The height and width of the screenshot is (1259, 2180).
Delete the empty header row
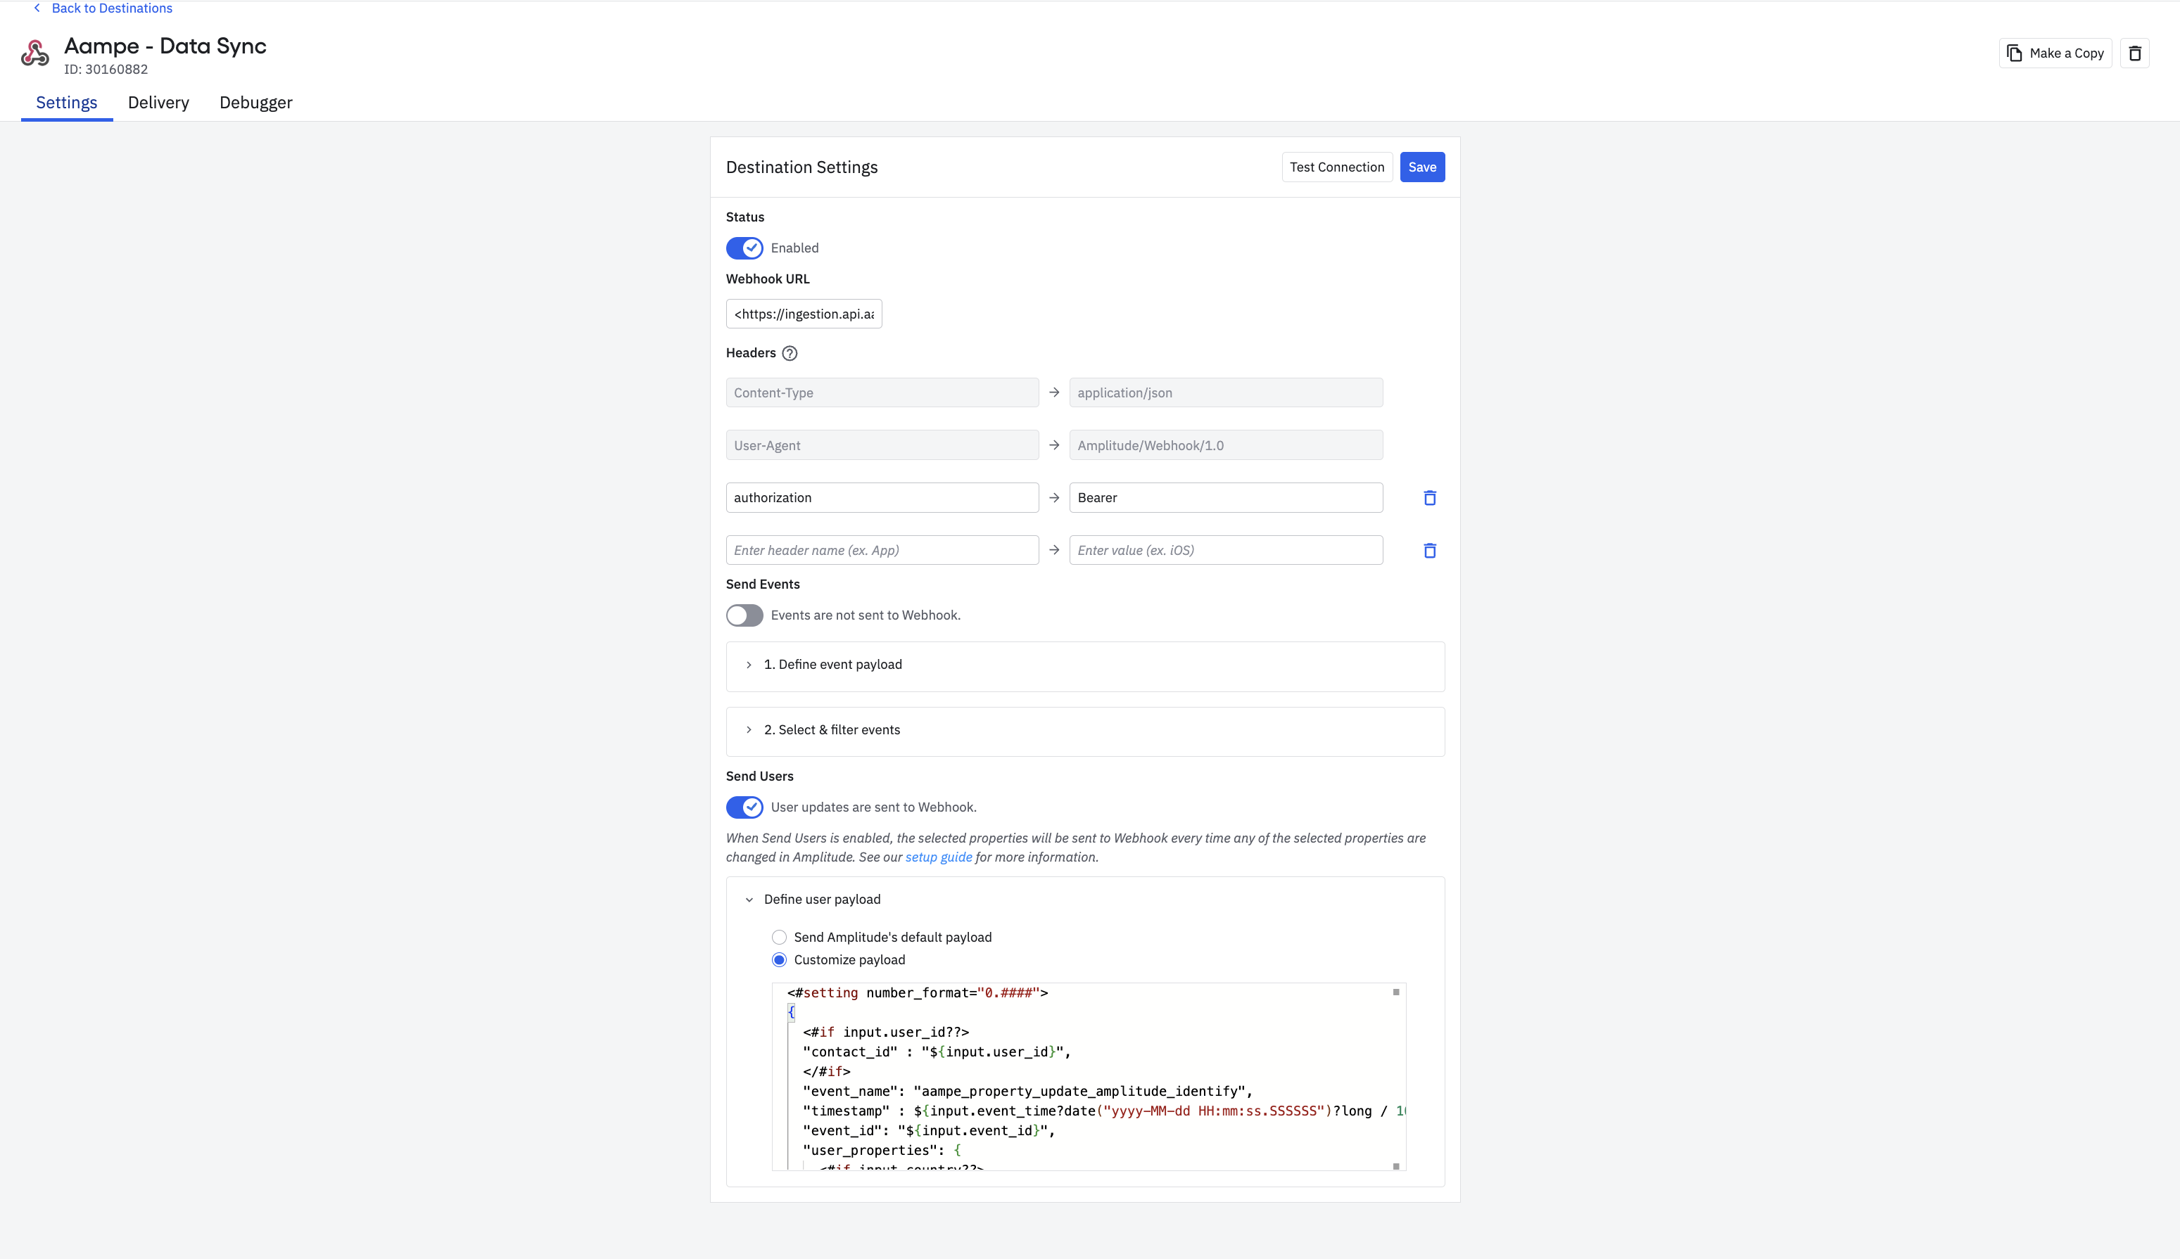(x=1429, y=551)
